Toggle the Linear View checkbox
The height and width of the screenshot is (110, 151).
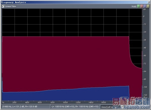coord(3,6)
